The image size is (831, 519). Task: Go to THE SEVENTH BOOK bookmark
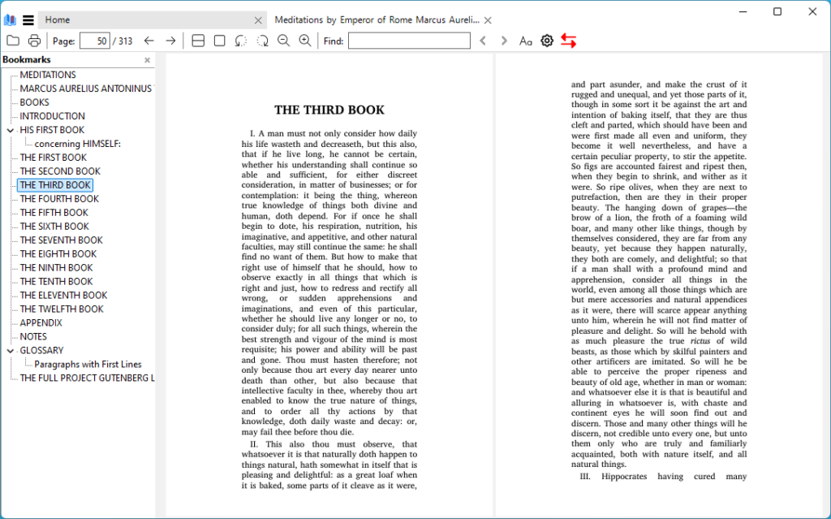62,240
